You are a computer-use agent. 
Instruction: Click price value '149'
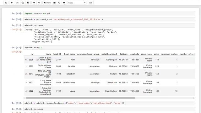[x=157, y=60]
